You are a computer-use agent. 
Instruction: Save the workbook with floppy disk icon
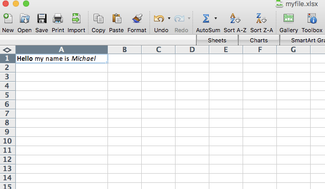(x=41, y=18)
